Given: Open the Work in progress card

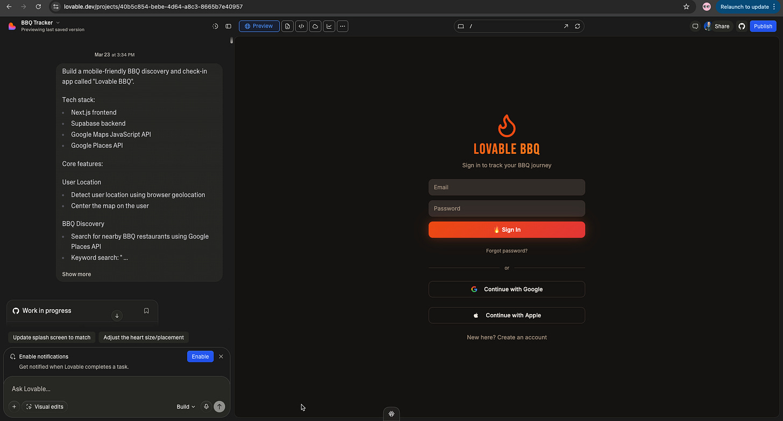Looking at the screenshot, I should 82,313.
